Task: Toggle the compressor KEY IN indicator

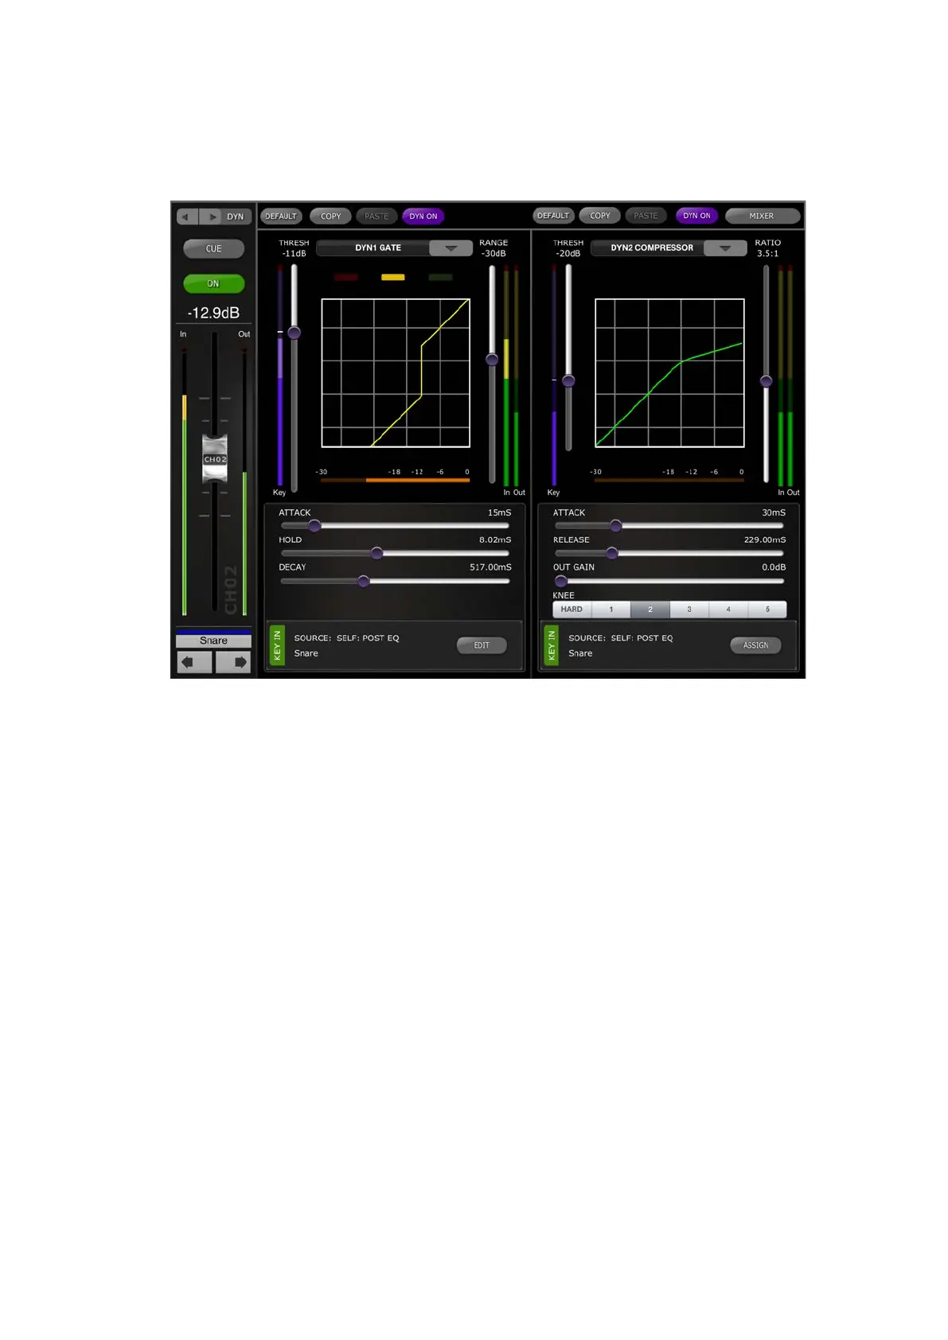Action: [x=551, y=645]
